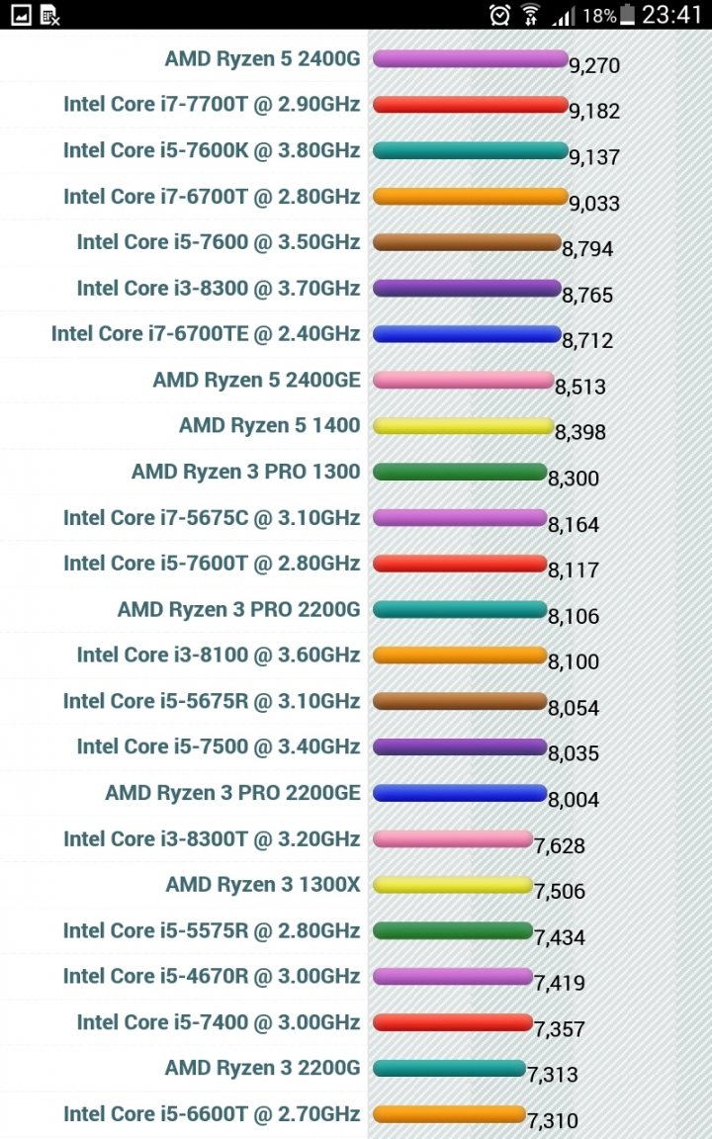712x1139 pixels.
Task: Tap the Wi-Fi status icon
Action: tap(531, 15)
